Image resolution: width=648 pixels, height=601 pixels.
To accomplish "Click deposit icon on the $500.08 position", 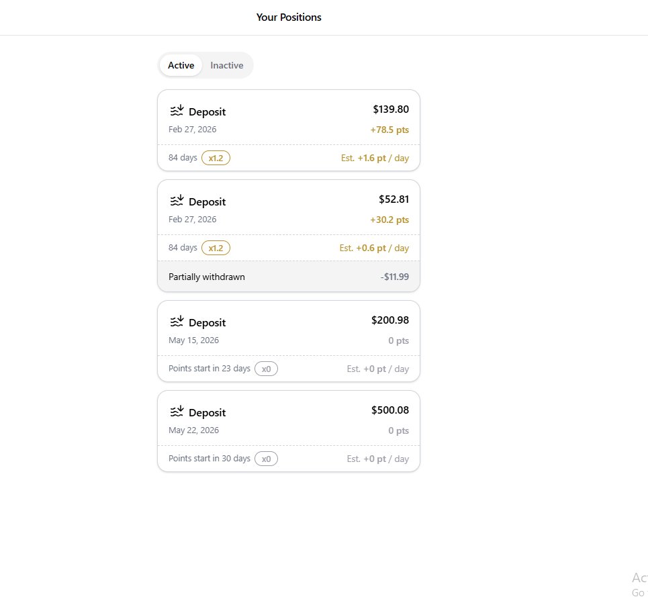I will click(177, 412).
